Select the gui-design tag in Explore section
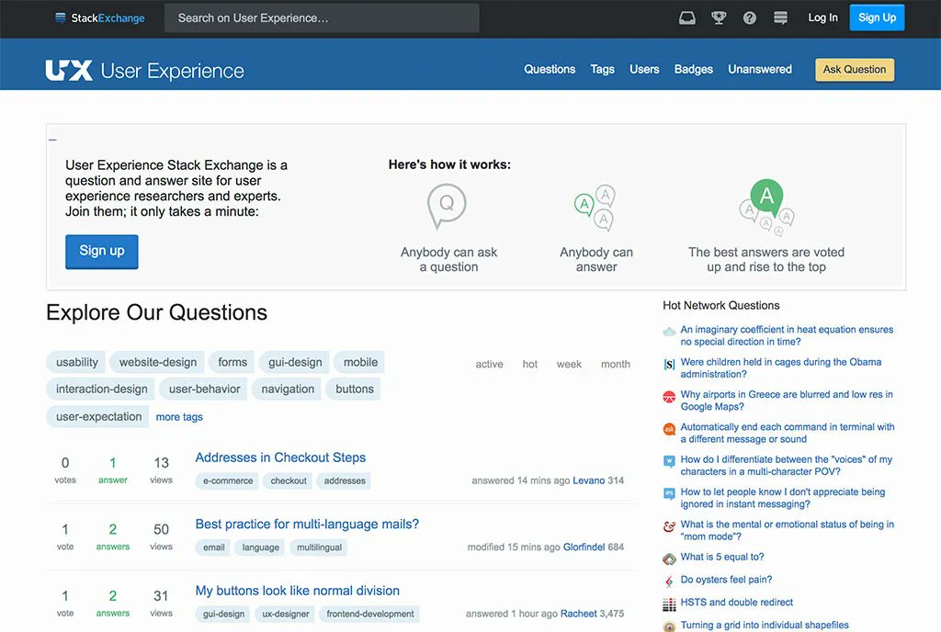The width and height of the screenshot is (941, 632). pyautogui.click(x=295, y=362)
